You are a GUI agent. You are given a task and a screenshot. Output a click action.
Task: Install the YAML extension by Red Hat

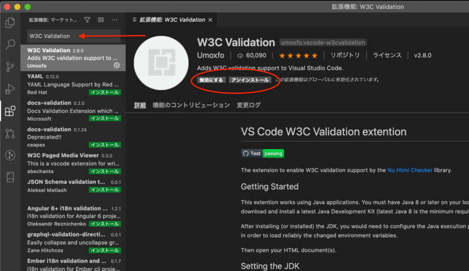tap(105, 92)
